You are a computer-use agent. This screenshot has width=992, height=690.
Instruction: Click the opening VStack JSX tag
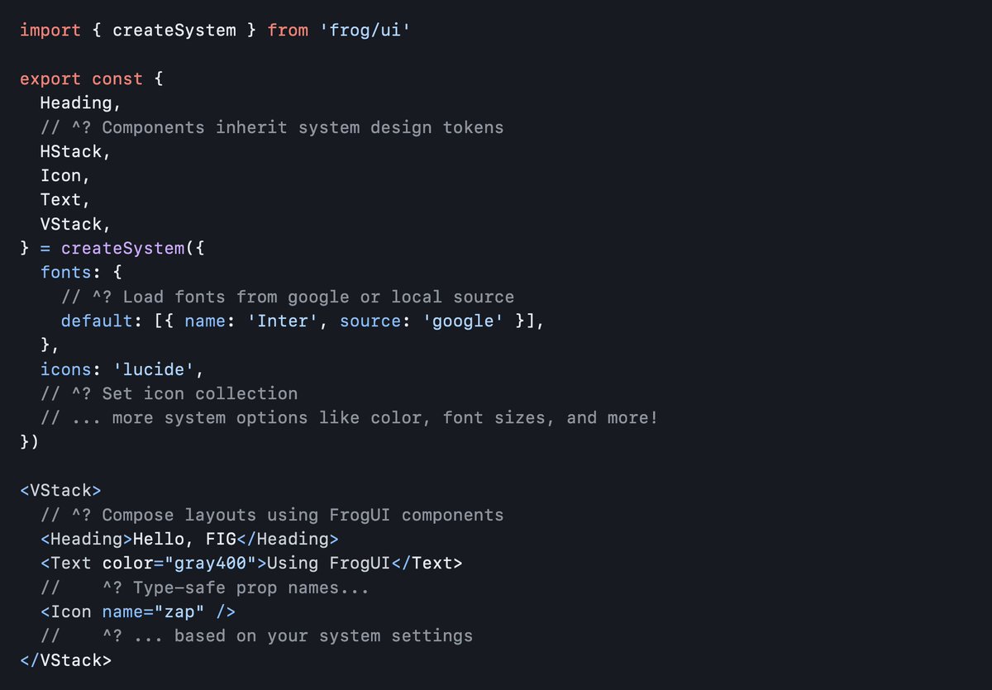tap(60, 490)
